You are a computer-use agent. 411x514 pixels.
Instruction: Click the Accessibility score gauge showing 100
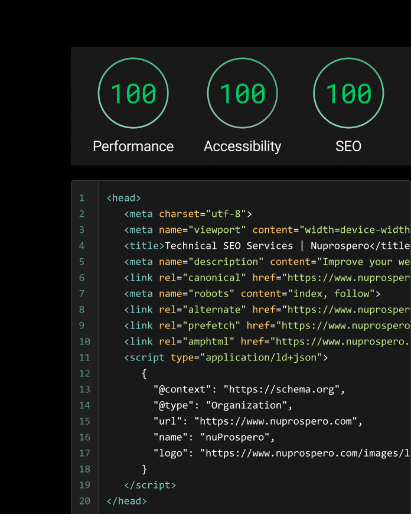(x=242, y=93)
